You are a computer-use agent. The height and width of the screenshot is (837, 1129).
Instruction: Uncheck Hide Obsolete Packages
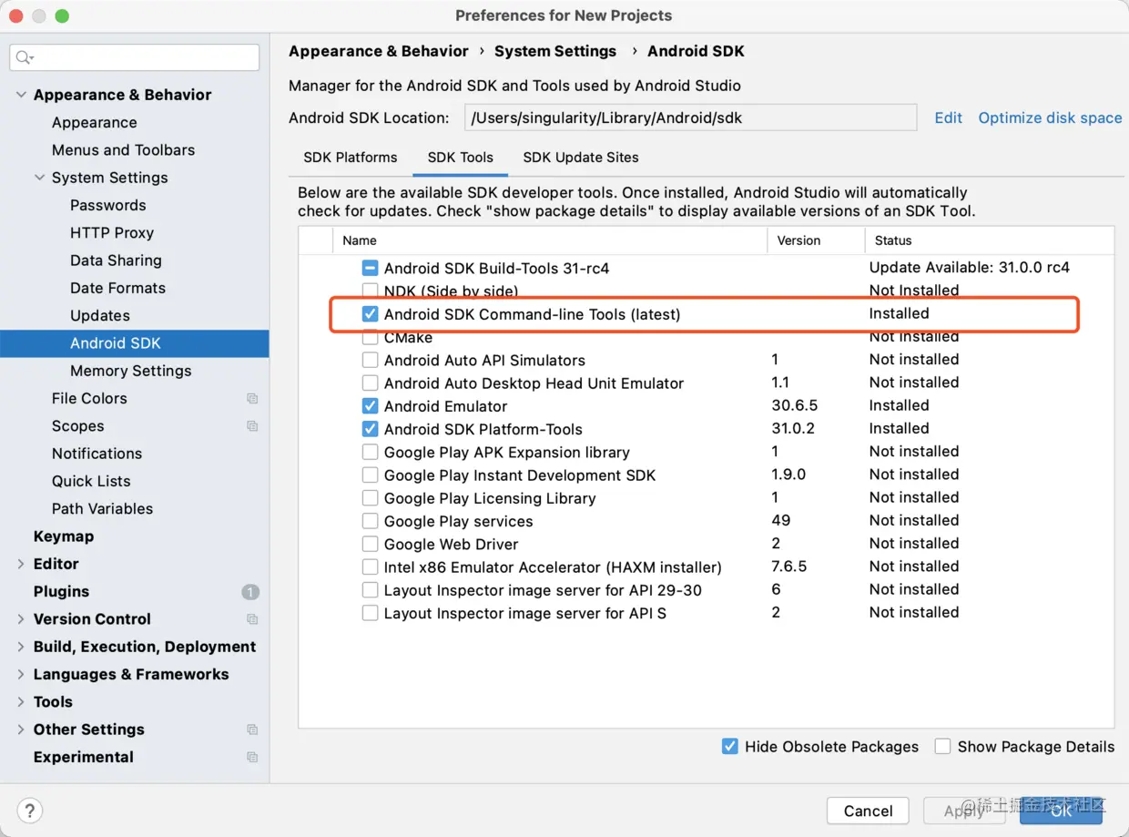[x=729, y=746]
